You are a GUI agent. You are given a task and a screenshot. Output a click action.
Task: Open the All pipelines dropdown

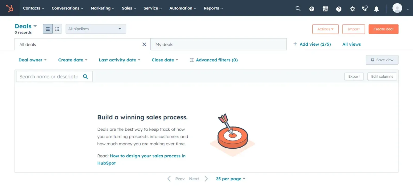click(96, 29)
